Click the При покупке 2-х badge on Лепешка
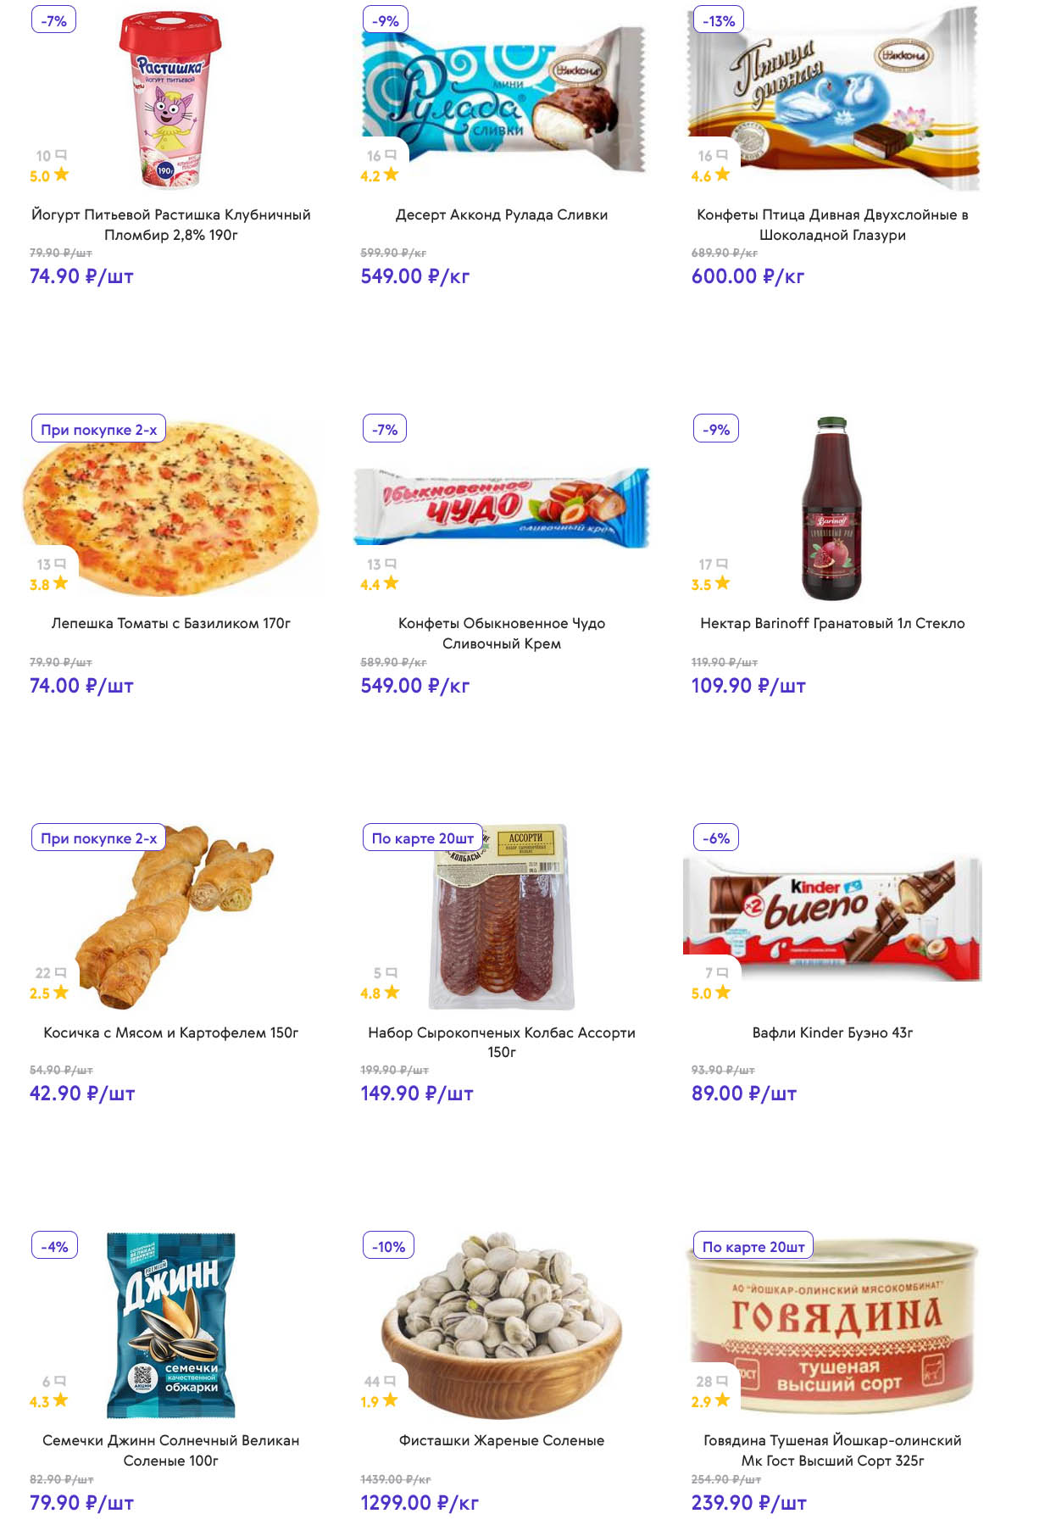 [x=99, y=429]
